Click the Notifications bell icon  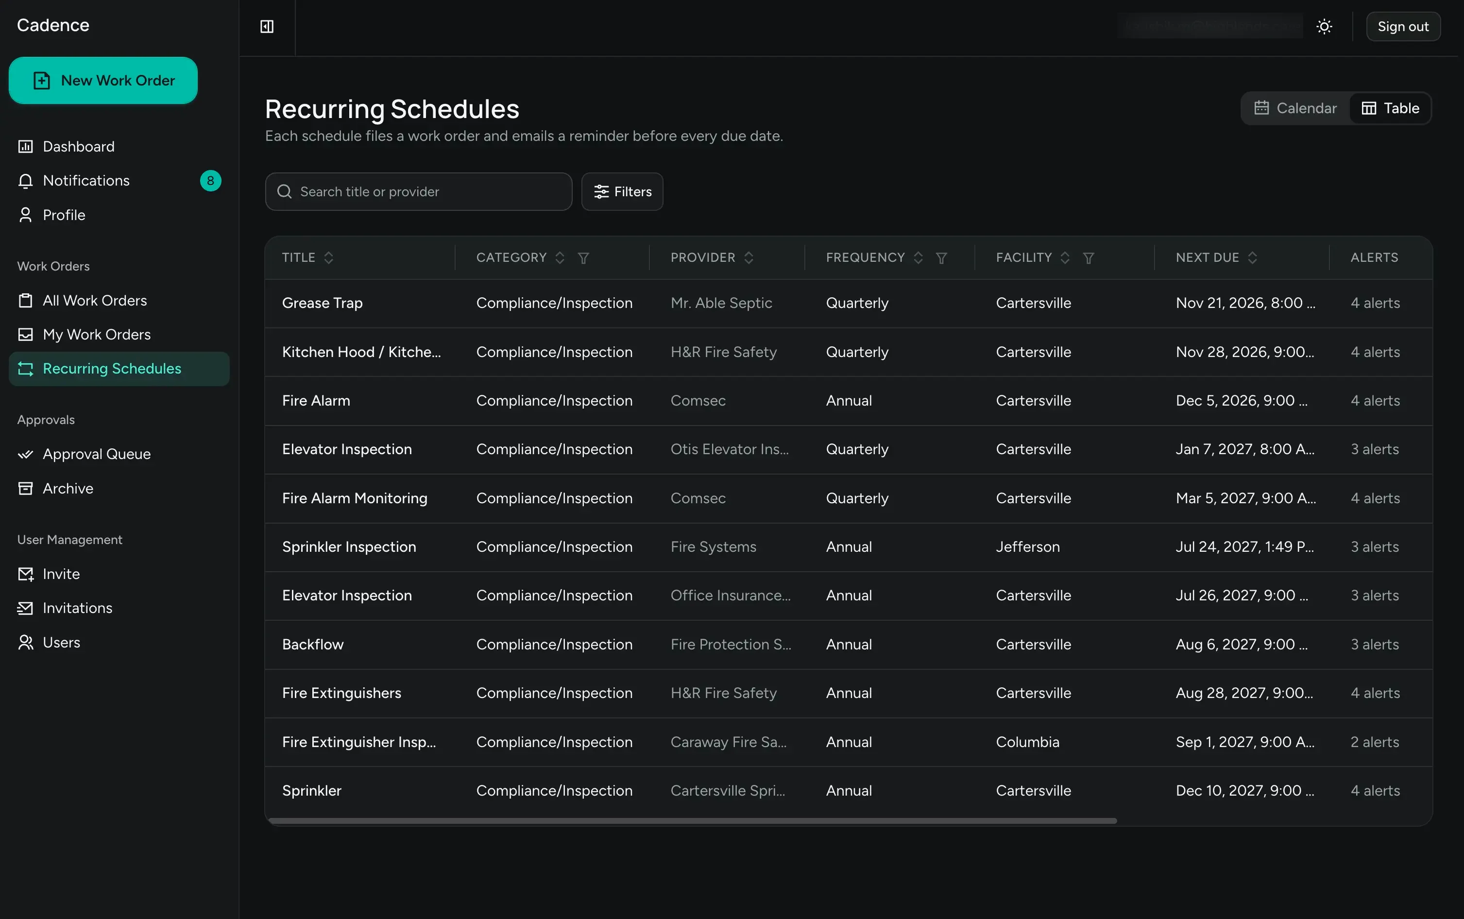[26, 181]
